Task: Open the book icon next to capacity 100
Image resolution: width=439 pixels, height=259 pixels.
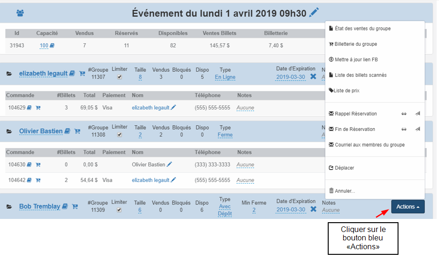Action: [52, 45]
